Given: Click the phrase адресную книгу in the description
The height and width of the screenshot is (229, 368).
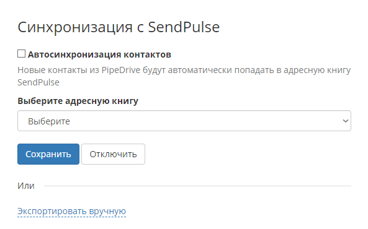Looking at the screenshot, I should tap(317, 70).
